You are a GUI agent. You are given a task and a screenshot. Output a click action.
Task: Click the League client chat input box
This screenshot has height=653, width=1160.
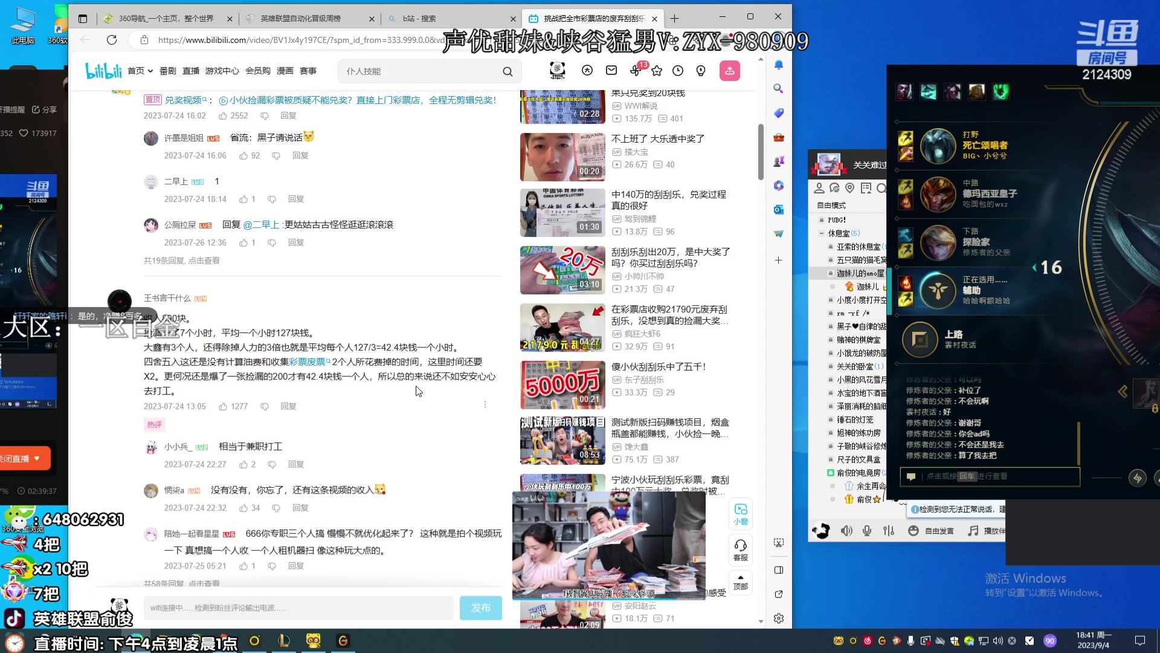point(990,476)
